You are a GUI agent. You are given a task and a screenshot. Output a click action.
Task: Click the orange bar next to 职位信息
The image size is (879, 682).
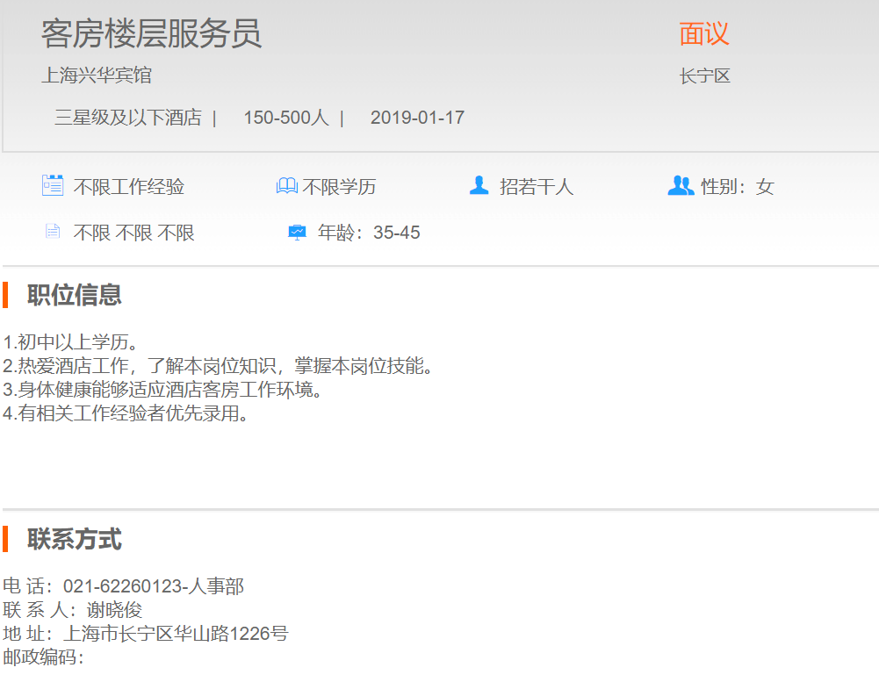pos(5,295)
